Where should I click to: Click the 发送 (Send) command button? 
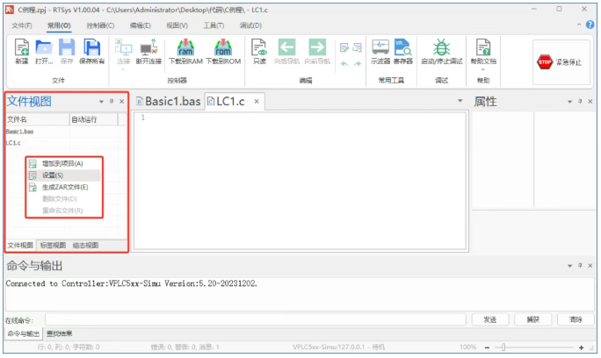(490, 319)
